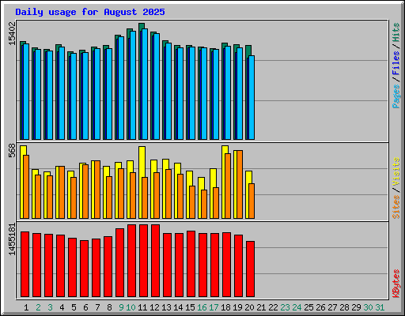The height and width of the screenshot is (316, 405).
Task: Click the red KBytes bar for day 15
Action: [191, 264]
